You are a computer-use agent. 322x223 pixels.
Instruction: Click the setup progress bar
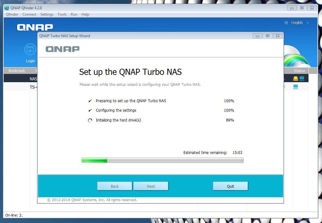(x=162, y=160)
